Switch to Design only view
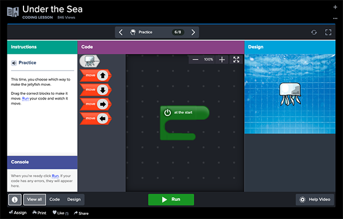The height and width of the screenshot is (219, 343). 74,200
